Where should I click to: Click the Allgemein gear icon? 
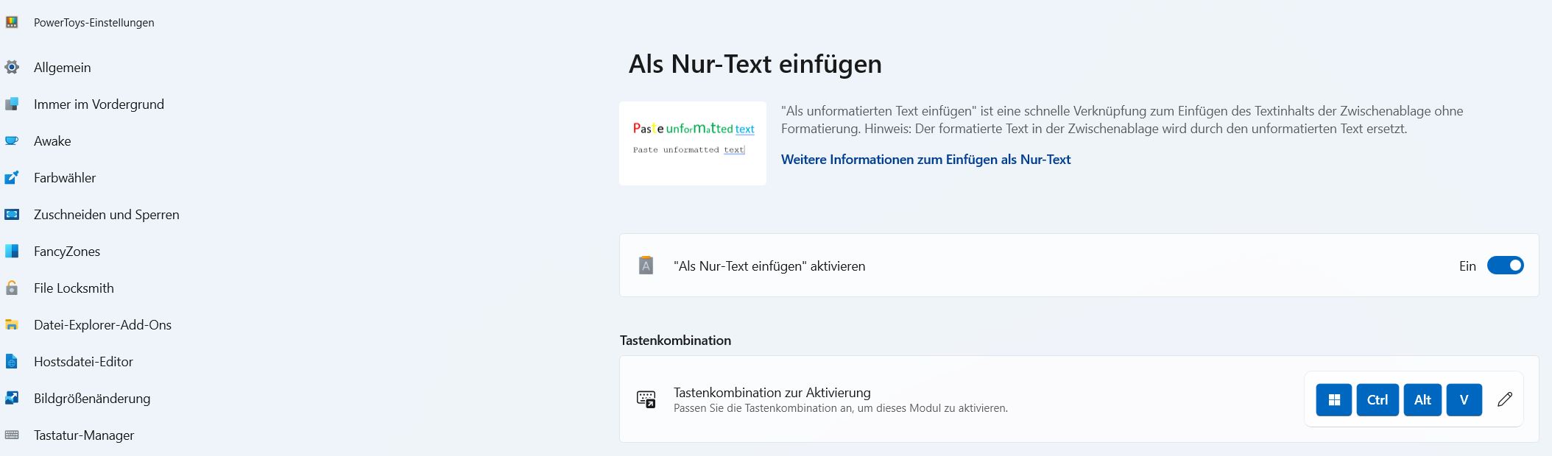(x=12, y=68)
